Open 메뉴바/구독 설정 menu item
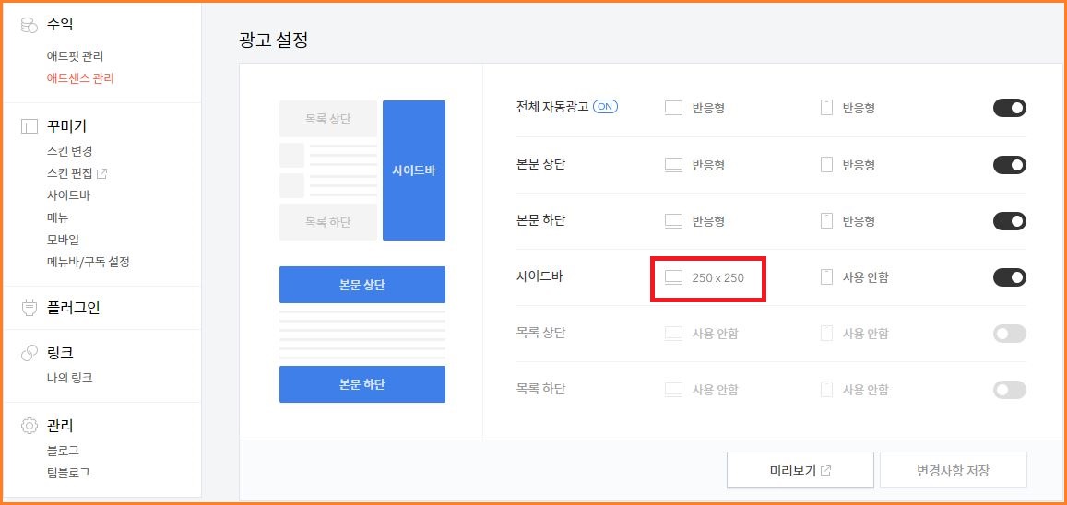This screenshot has width=1067, height=505. coord(88,262)
